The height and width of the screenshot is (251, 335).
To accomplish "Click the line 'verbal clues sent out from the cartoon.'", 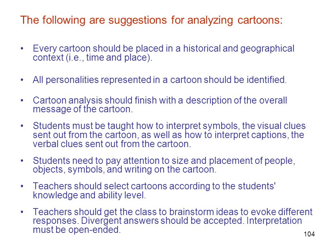I will (112, 144).
